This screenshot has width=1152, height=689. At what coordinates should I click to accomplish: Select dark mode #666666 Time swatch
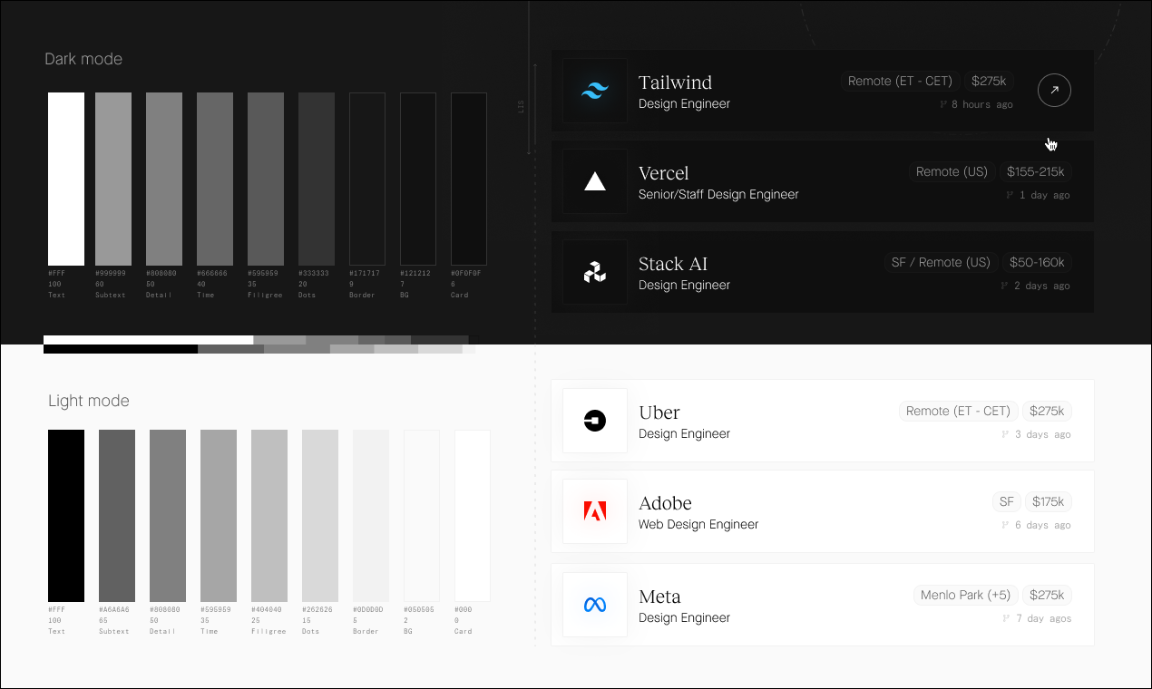[215, 179]
